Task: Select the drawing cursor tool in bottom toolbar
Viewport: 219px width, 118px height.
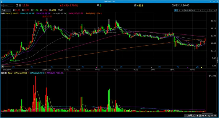Action: click(203, 116)
